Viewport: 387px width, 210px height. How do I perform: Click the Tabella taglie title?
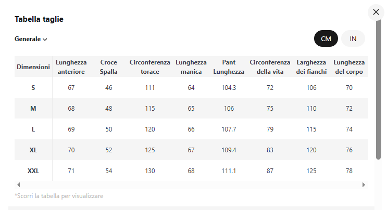tap(39, 19)
